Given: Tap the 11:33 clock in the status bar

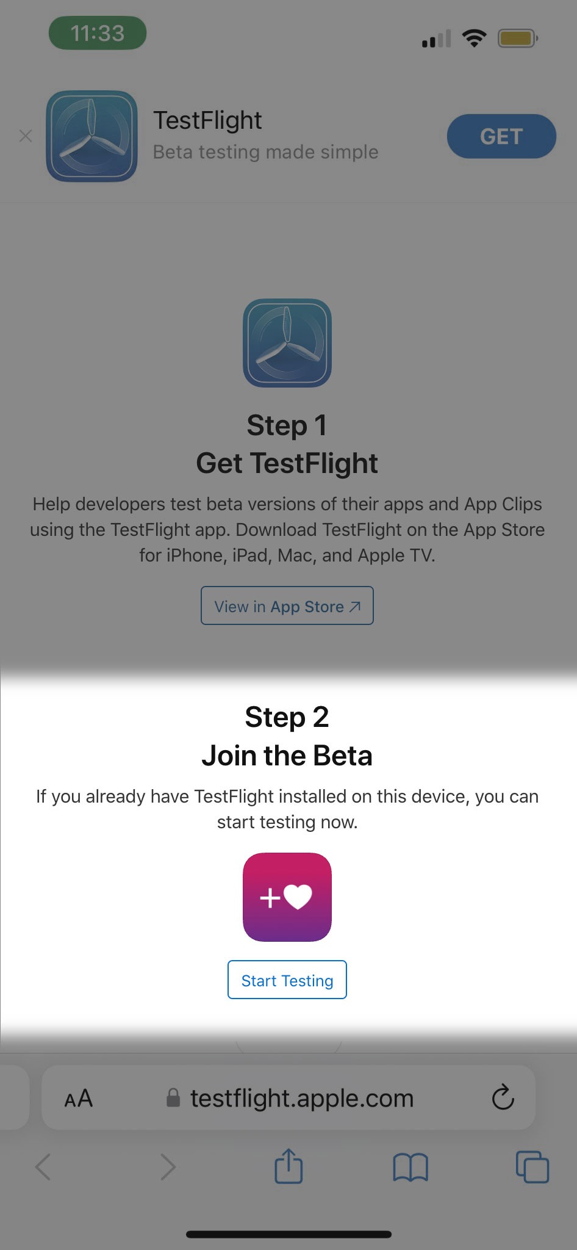Looking at the screenshot, I should tap(97, 33).
